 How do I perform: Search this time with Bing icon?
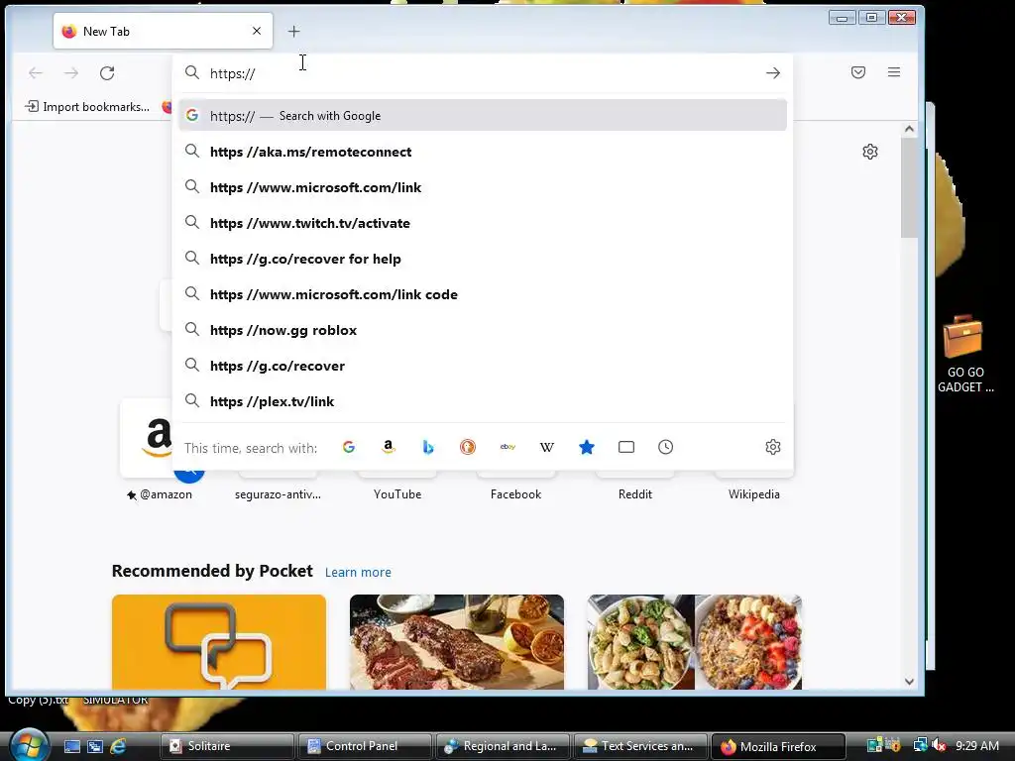tap(428, 447)
